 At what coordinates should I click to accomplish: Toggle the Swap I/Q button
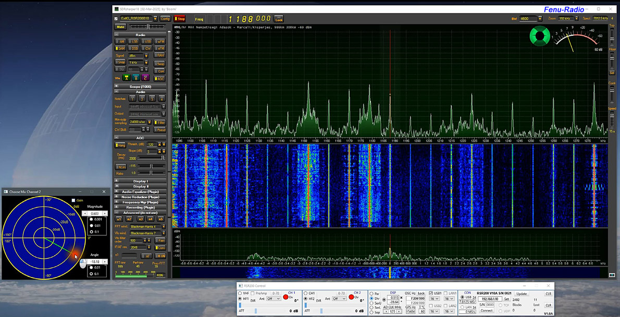(x=160, y=63)
